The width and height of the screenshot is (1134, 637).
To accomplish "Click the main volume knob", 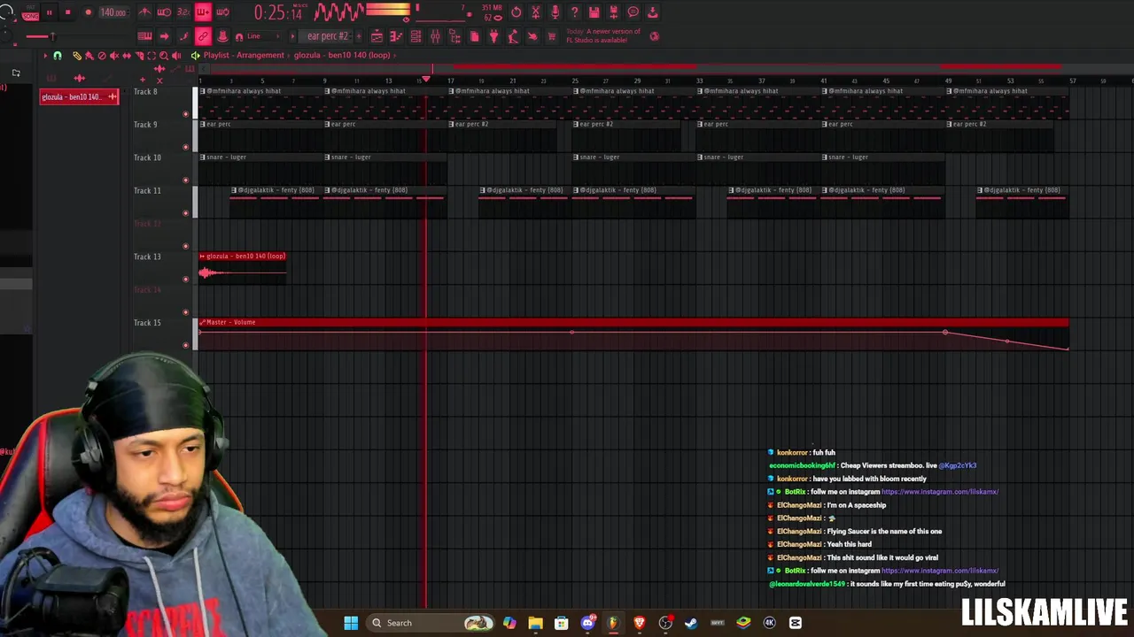I will pyautogui.click(x=6, y=12).
